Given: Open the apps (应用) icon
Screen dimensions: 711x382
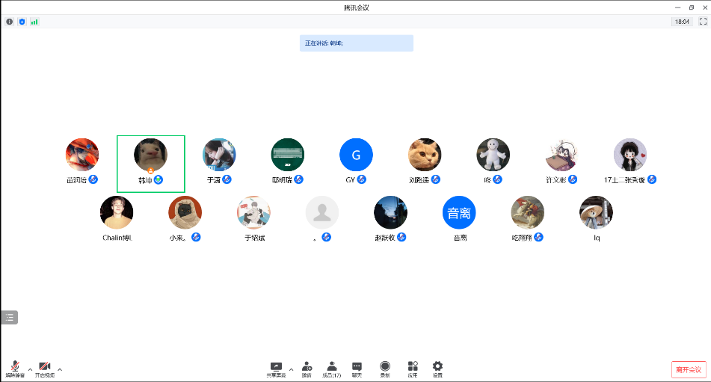Looking at the screenshot, I should click(x=413, y=367).
